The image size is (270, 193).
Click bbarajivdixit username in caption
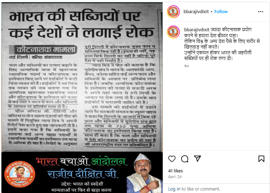click(x=197, y=30)
